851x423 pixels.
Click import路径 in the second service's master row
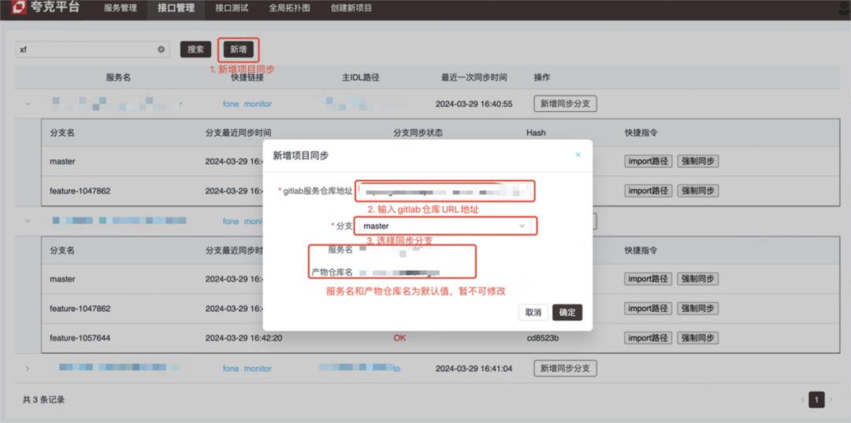(648, 279)
